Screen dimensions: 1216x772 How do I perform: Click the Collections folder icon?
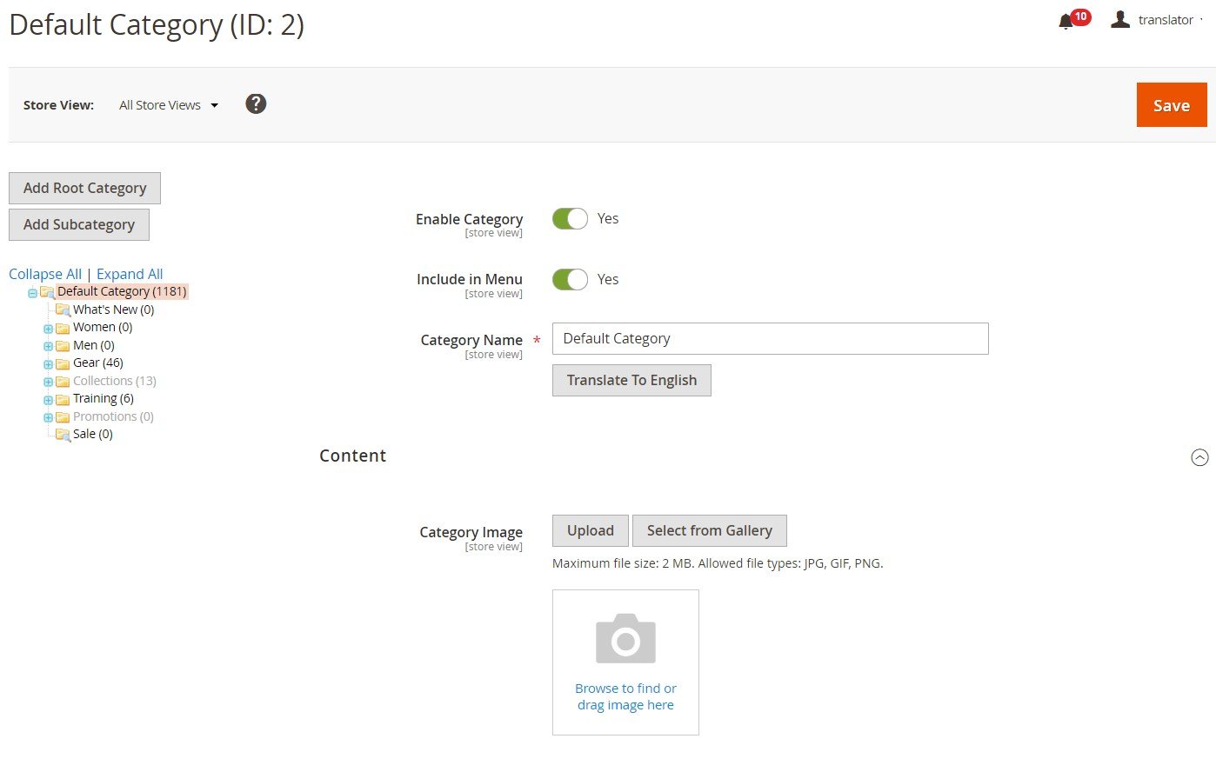click(x=63, y=382)
